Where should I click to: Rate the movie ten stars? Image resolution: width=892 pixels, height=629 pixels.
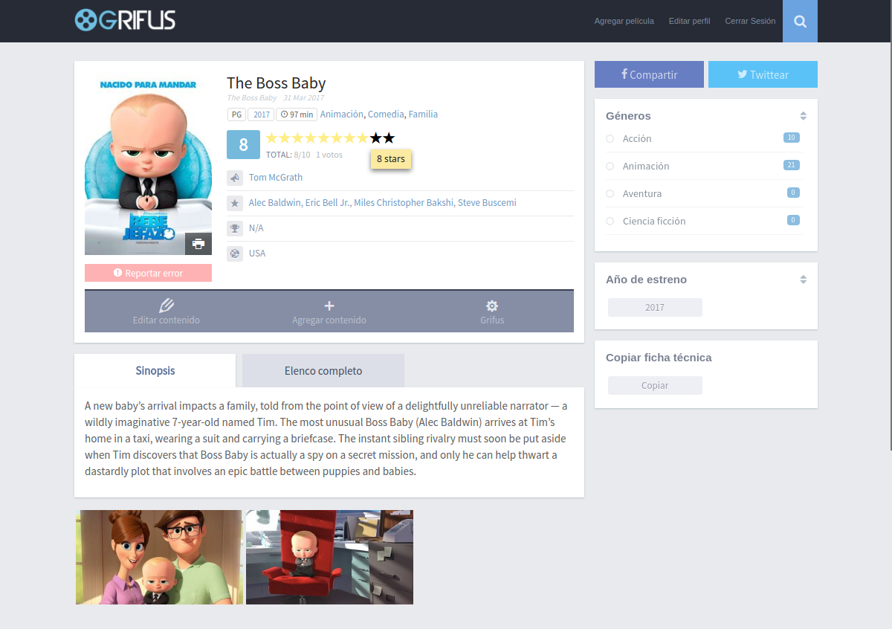click(x=389, y=138)
